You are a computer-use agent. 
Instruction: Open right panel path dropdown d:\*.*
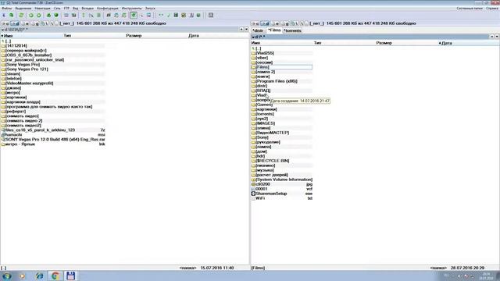259,37
